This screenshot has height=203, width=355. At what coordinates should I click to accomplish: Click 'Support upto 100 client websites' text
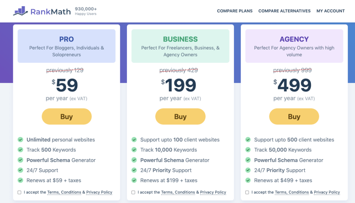[180, 140]
